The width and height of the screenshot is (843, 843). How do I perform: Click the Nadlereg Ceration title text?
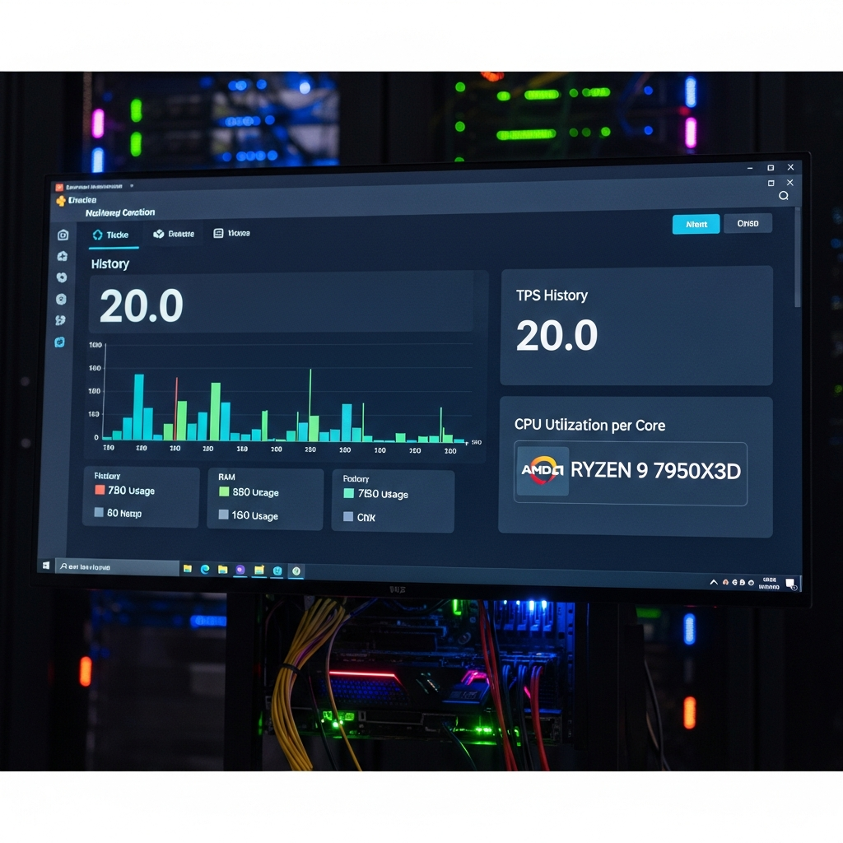point(120,213)
